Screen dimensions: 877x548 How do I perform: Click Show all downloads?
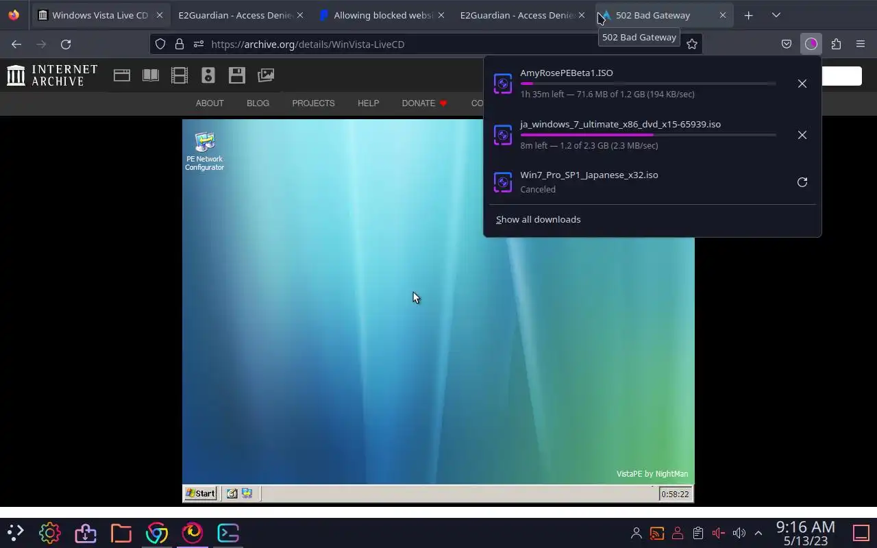click(538, 219)
